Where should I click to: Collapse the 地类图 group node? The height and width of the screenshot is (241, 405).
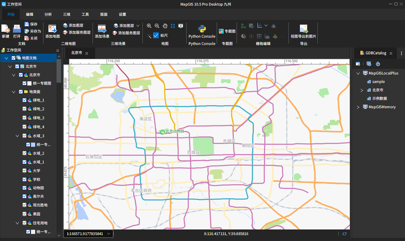click(14, 92)
